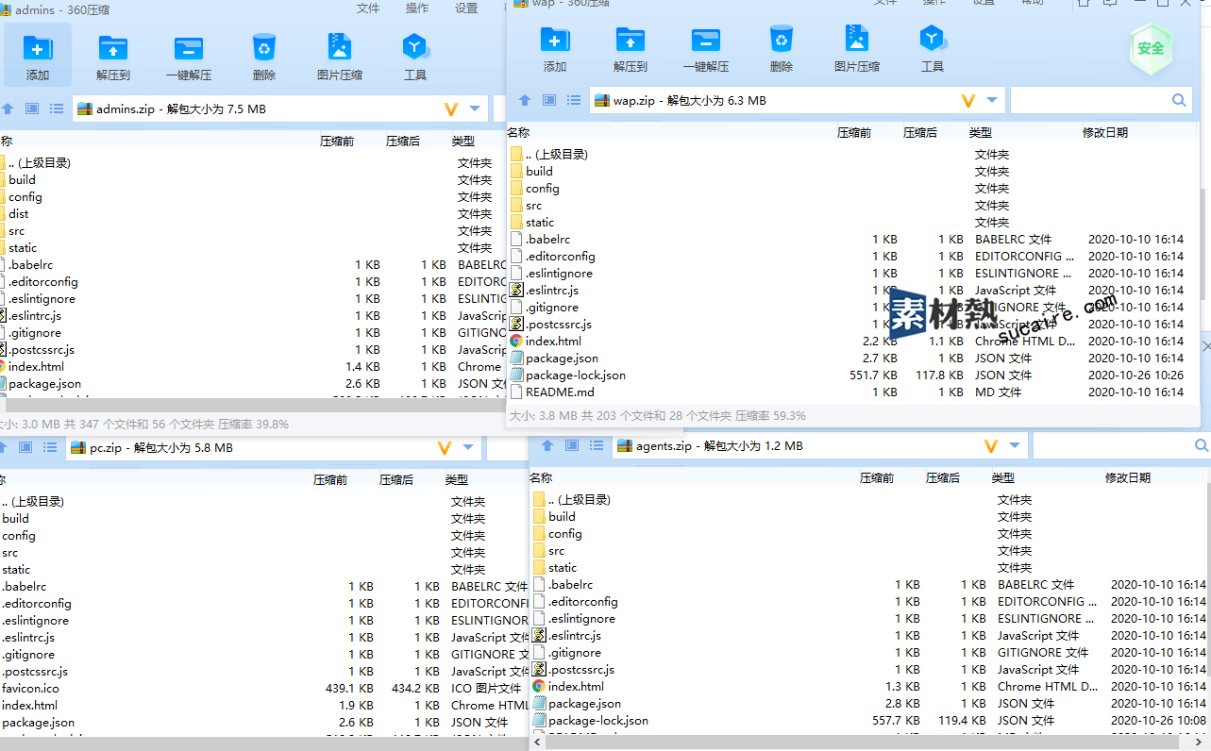Click search magnifier icon in wap window

(x=1179, y=100)
